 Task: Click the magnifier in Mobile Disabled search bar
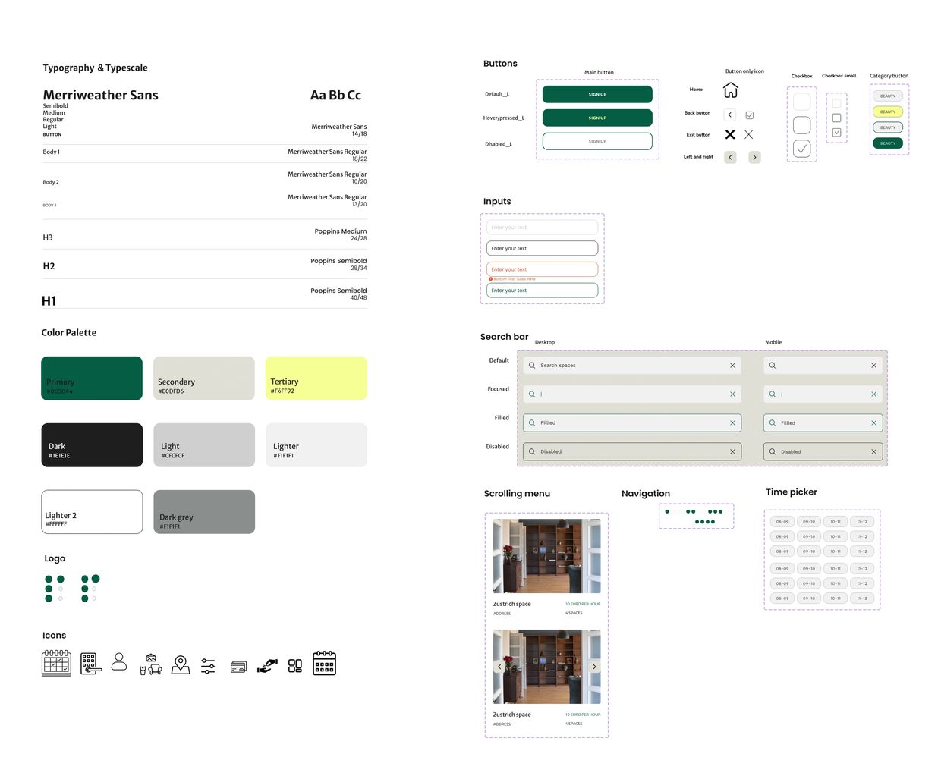(x=773, y=451)
